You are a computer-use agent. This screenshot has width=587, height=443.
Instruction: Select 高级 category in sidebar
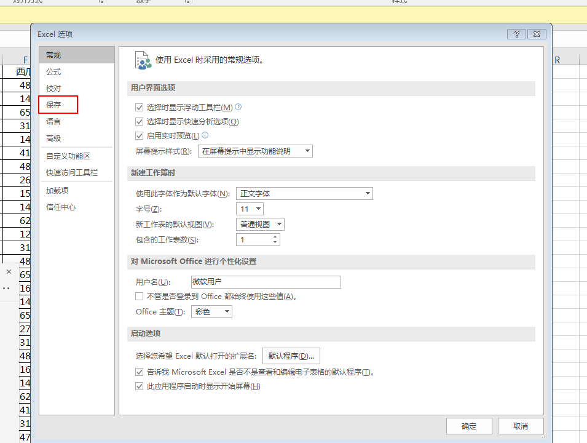click(x=77, y=138)
